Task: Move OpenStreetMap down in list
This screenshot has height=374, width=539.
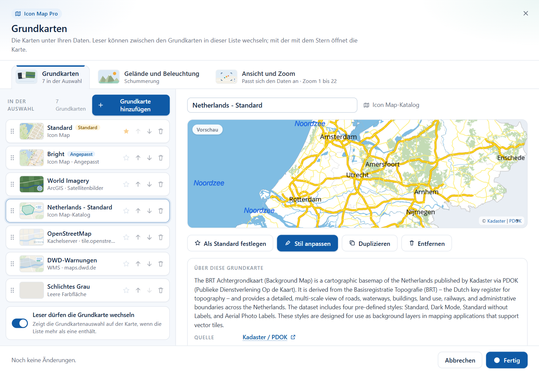Action: tap(149, 237)
